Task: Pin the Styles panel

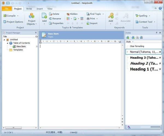Action: point(157,33)
